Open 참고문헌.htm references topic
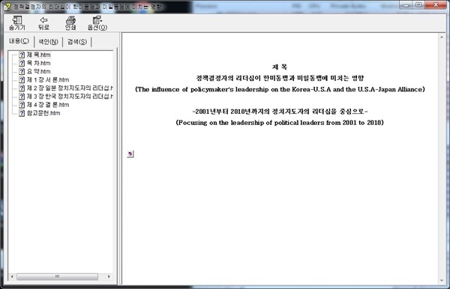450x289 pixels. click(43, 113)
